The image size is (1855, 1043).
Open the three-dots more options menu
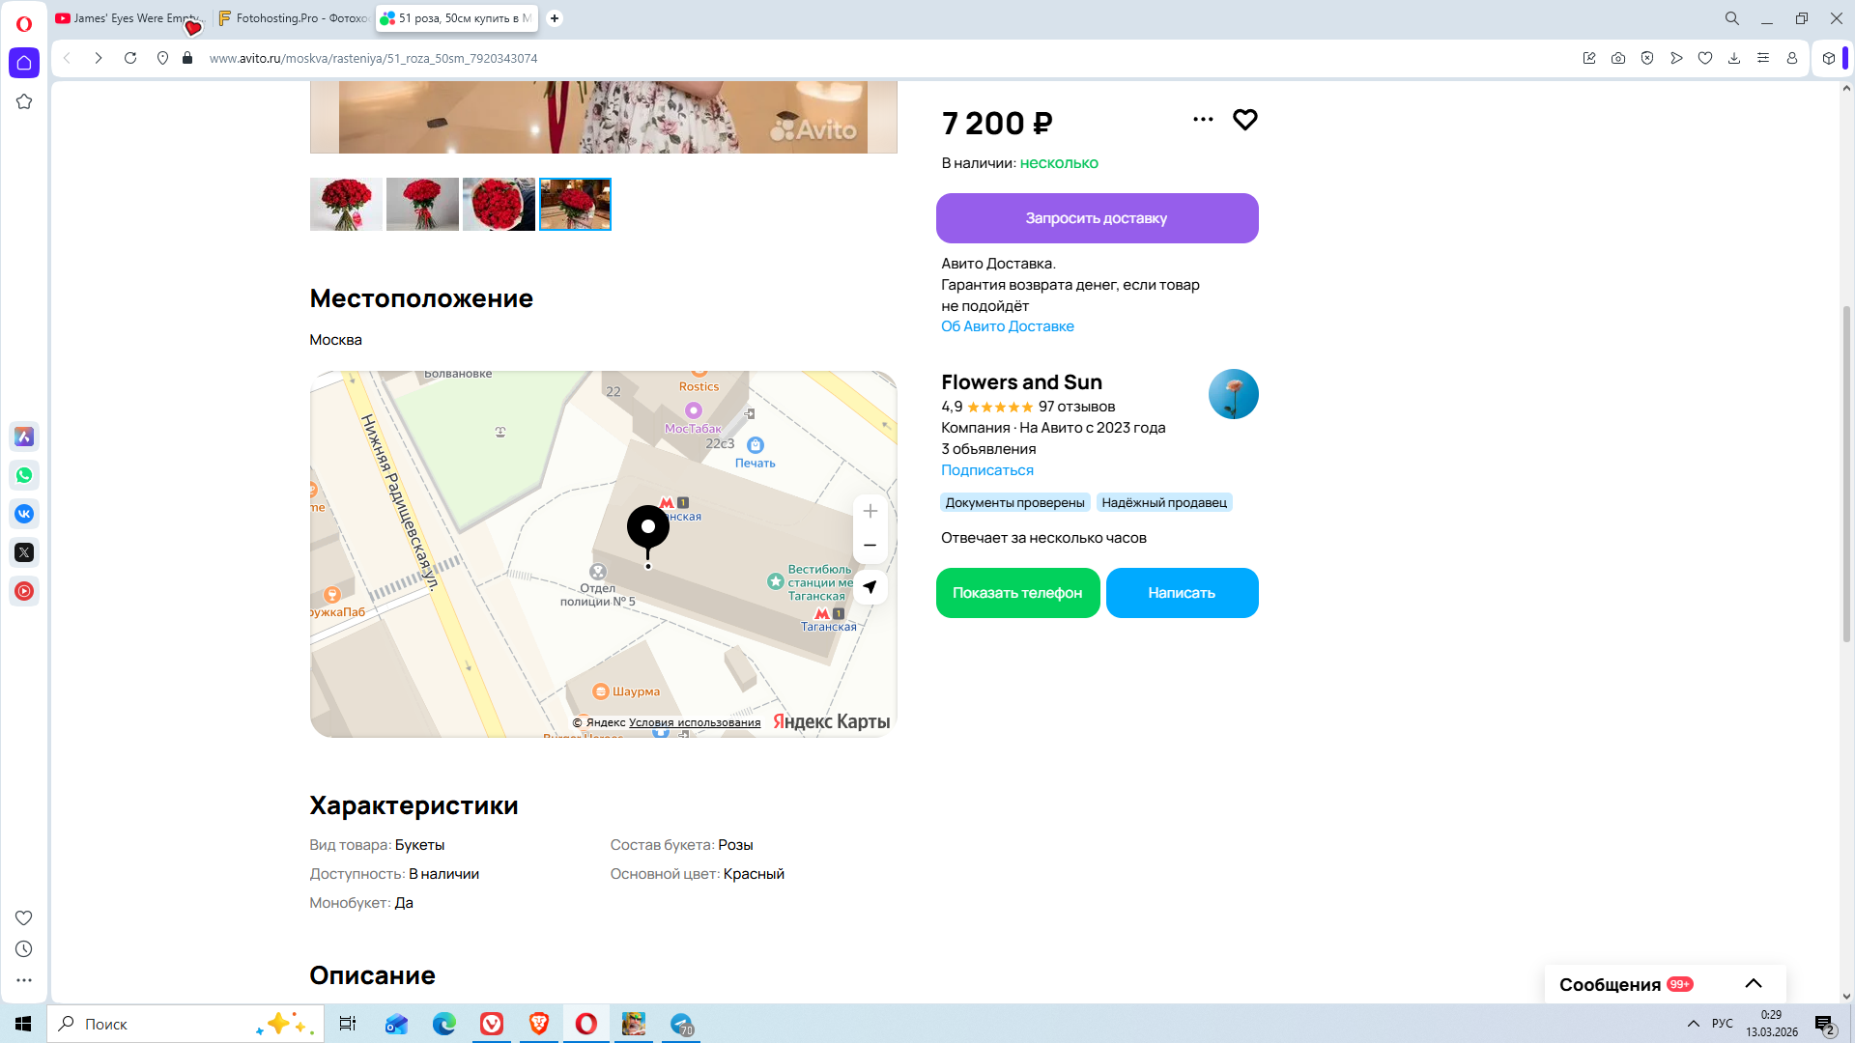click(1203, 120)
